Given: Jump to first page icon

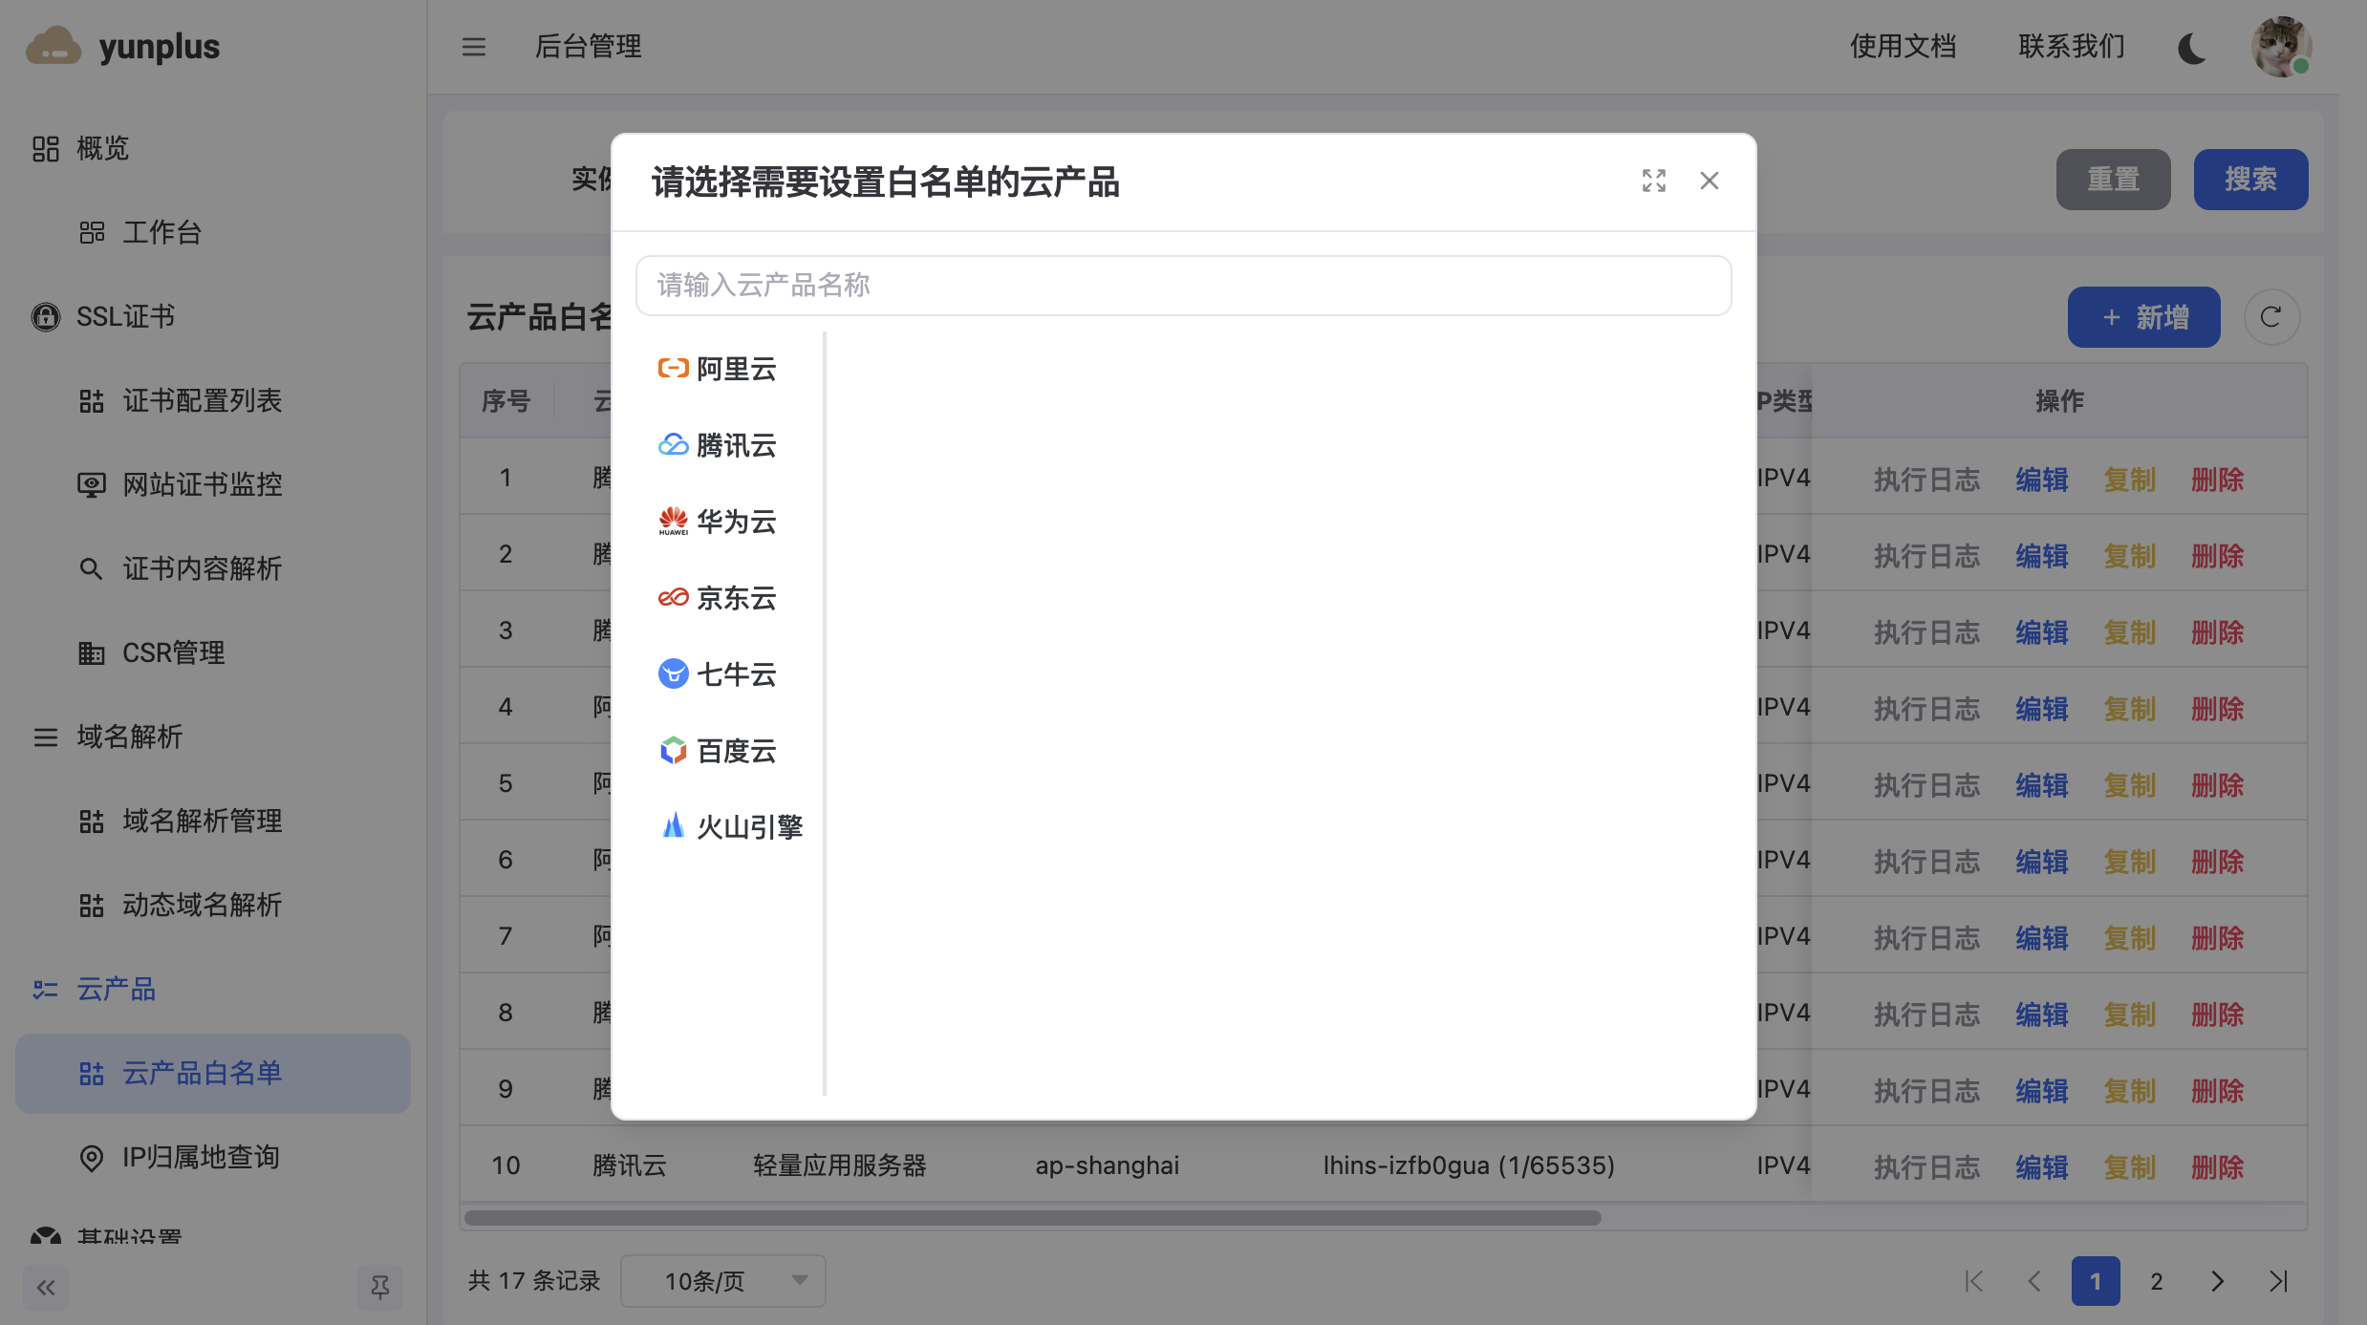Looking at the screenshot, I should (1973, 1281).
